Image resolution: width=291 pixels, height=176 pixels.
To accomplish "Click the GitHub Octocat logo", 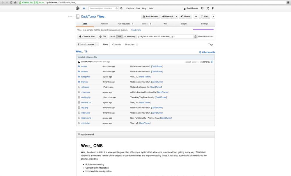I will [78, 8].
